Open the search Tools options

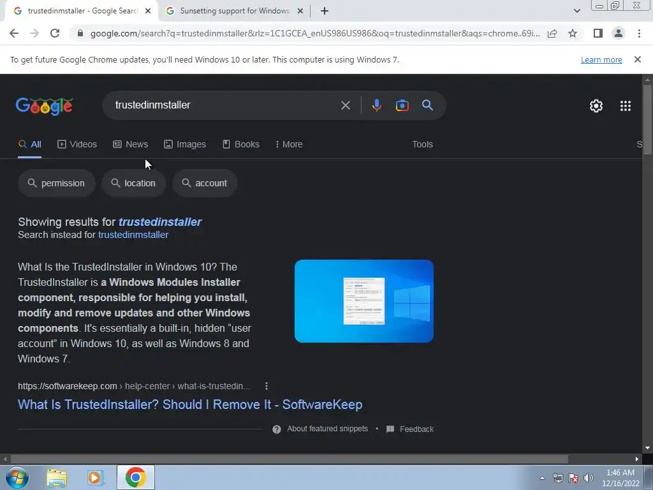point(422,144)
